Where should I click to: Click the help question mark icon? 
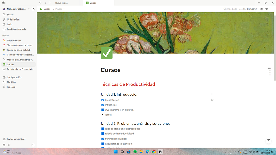click(x=33, y=145)
